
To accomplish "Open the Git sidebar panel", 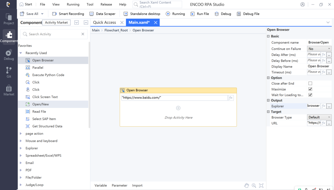I will tap(9, 72).
